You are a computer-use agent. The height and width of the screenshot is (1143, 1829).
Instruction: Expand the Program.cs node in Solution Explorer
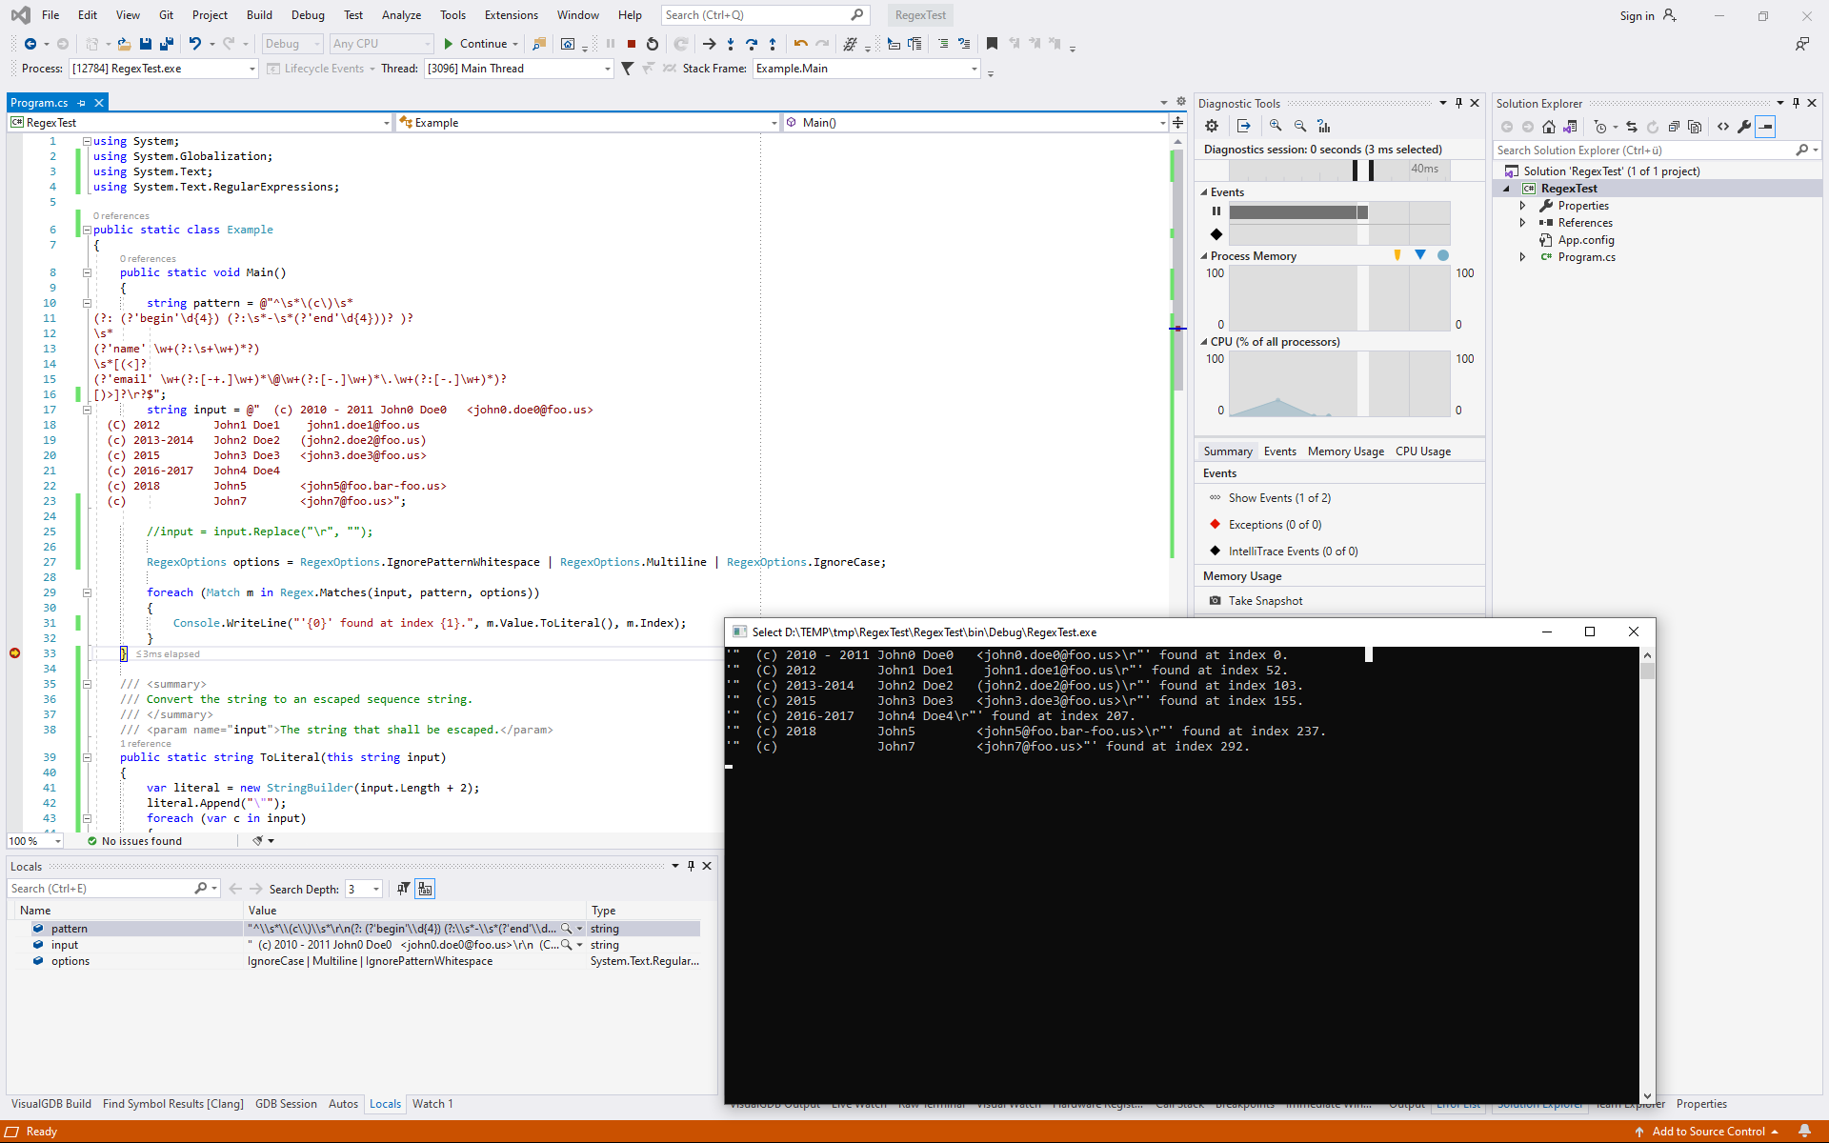click(1522, 257)
